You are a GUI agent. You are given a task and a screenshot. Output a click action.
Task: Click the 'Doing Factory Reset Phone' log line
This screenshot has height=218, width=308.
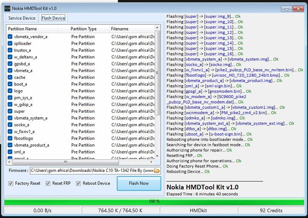[197, 166]
